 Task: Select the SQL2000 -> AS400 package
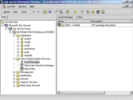tap(70, 25)
